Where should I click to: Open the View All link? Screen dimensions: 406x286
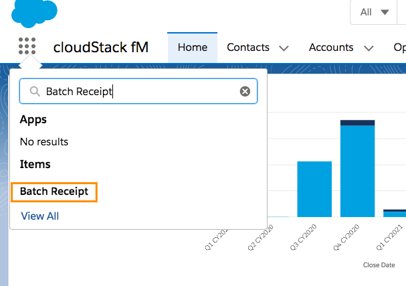pyautogui.click(x=40, y=216)
